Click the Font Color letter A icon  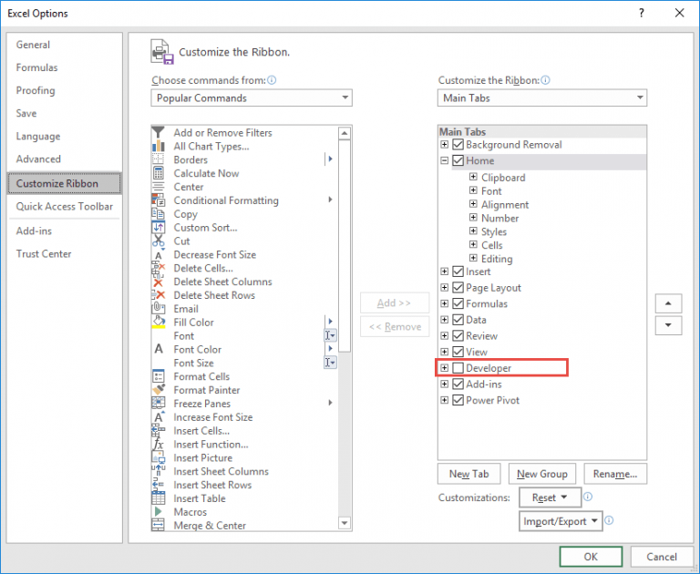pos(158,349)
